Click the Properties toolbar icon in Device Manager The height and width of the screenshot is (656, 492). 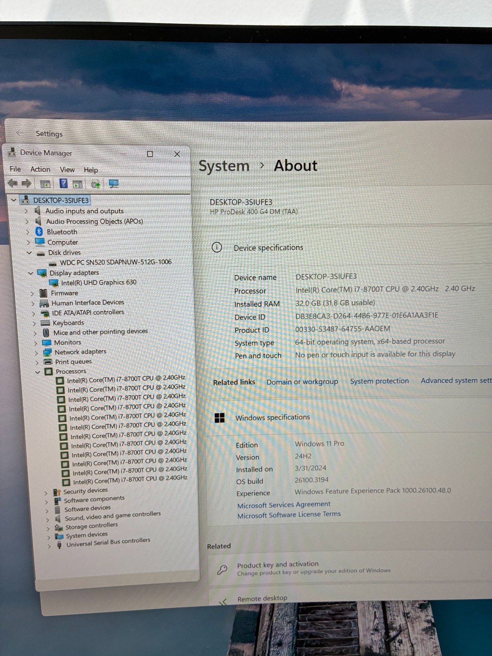tap(45, 184)
